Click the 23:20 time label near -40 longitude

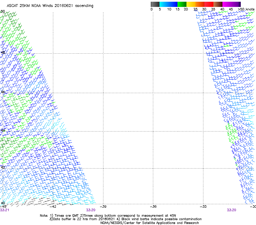click(x=91, y=210)
